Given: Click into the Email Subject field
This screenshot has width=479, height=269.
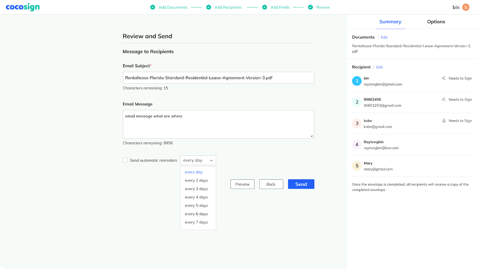Looking at the screenshot, I should pyautogui.click(x=218, y=78).
